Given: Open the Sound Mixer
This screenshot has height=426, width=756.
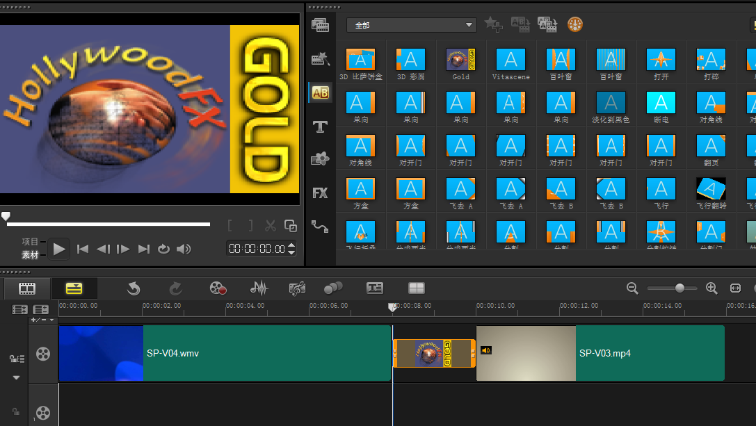Looking at the screenshot, I should coord(259,288).
